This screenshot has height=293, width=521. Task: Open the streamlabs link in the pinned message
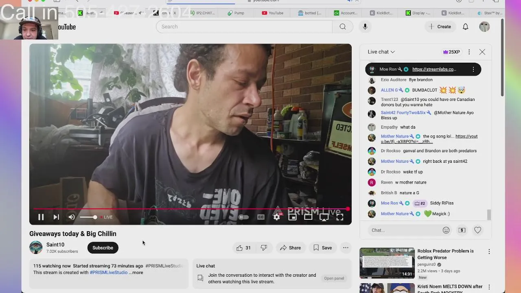[434, 69]
